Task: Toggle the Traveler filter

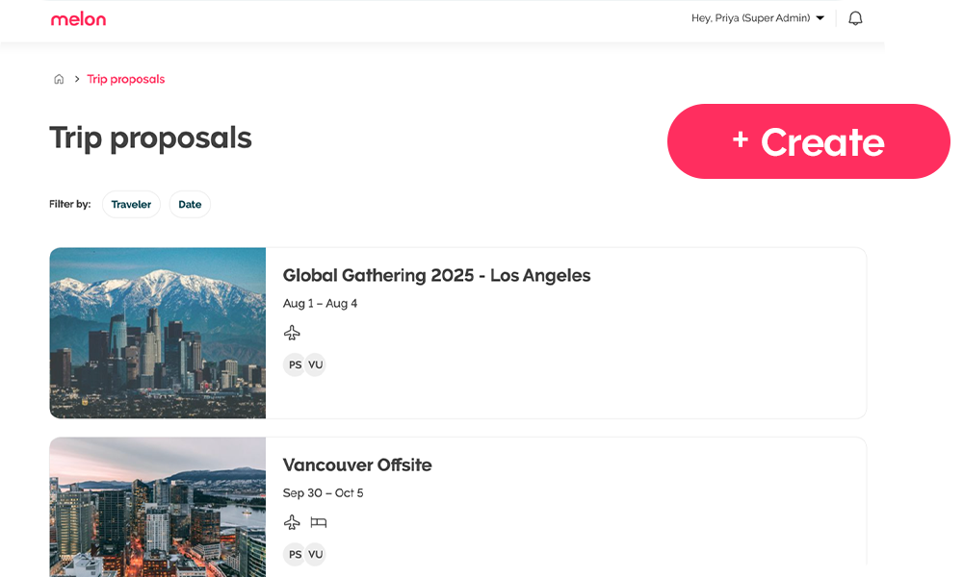Action: click(x=131, y=204)
